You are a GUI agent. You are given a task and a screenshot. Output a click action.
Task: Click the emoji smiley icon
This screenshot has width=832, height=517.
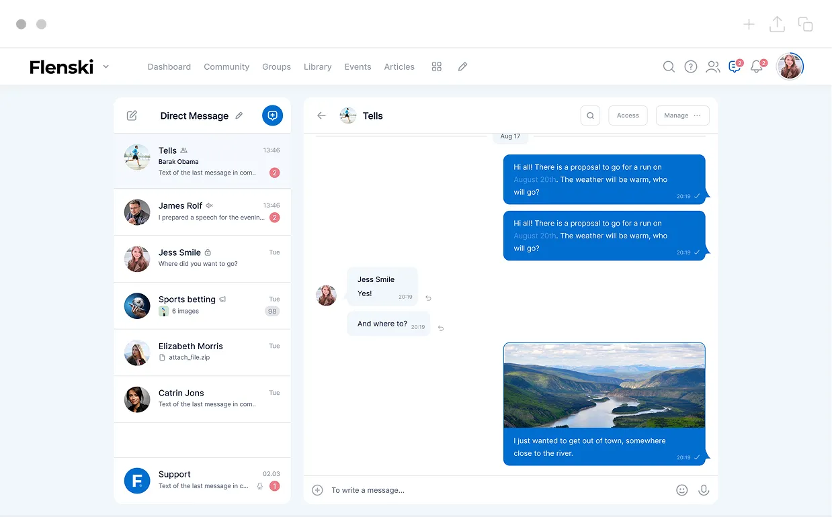tap(681, 490)
